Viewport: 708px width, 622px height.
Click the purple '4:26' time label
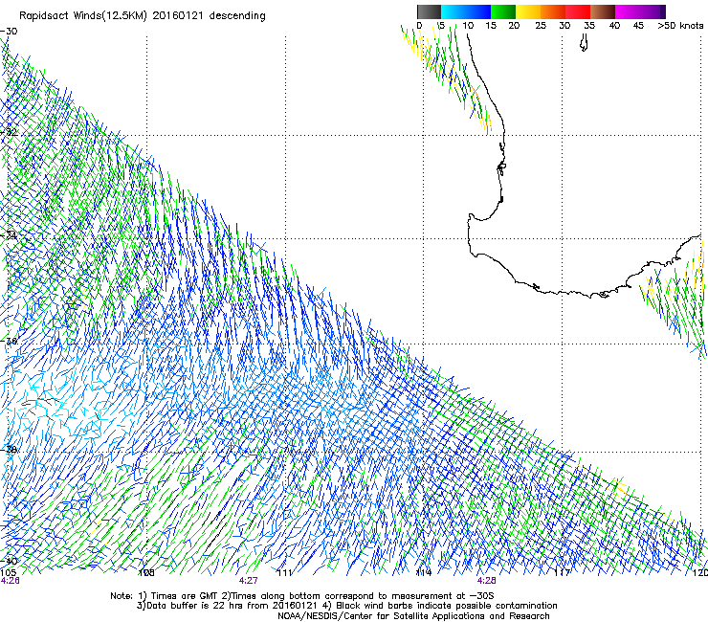pos(10,581)
